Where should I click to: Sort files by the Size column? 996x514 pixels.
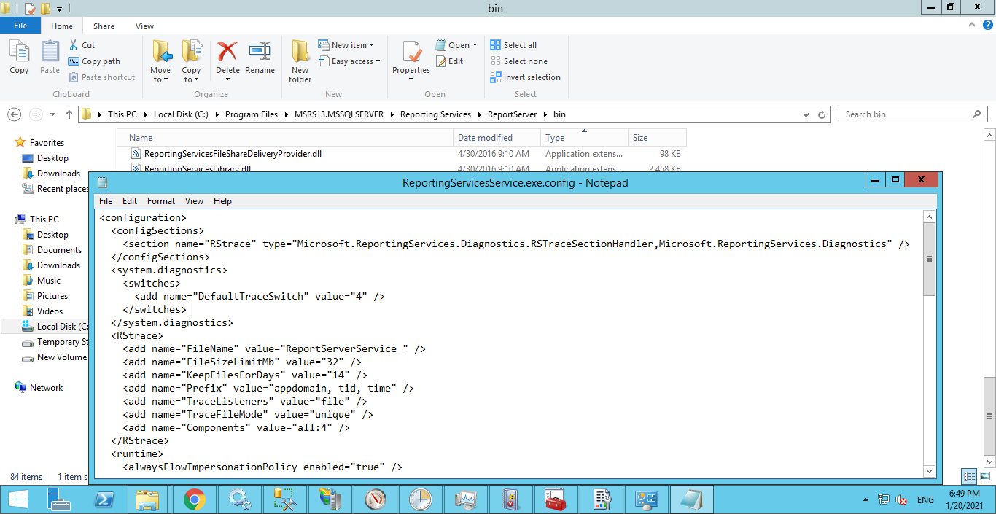click(x=657, y=138)
